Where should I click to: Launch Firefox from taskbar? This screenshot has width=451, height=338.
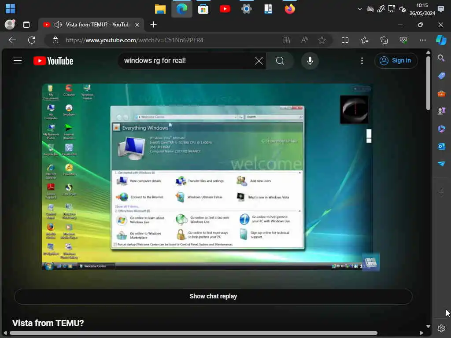290,9
